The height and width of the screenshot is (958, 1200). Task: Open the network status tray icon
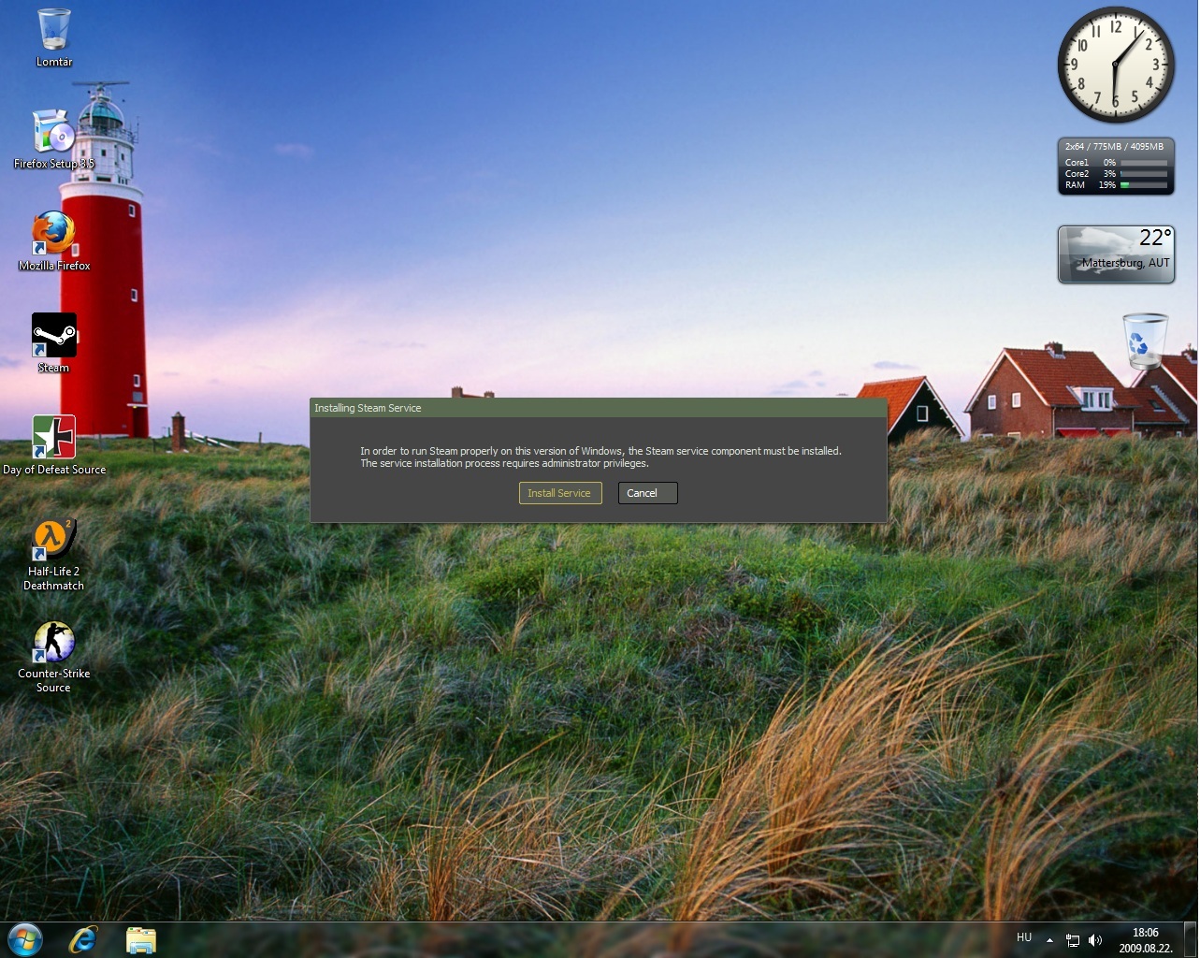(1073, 940)
